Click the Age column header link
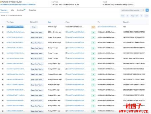The width and height of the screenshot is (151, 114). pos(49,22)
